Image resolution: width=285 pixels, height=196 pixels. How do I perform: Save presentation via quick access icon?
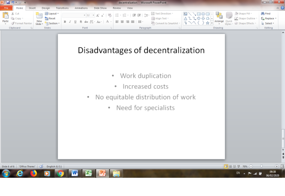[8, 3]
